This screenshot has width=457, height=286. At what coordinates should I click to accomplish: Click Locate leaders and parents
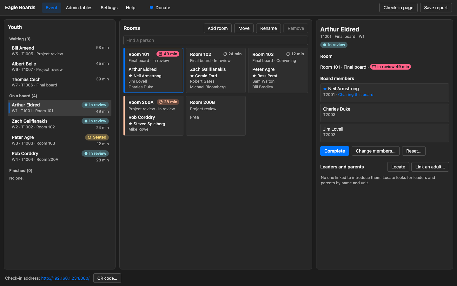point(398,167)
